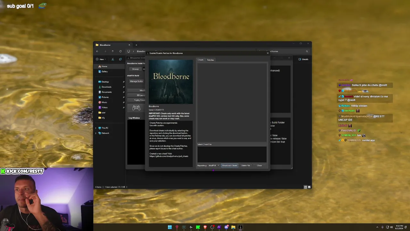Unpin Videos from Quick access
This screenshot has width=410, height=231.
click(x=124, y=107)
